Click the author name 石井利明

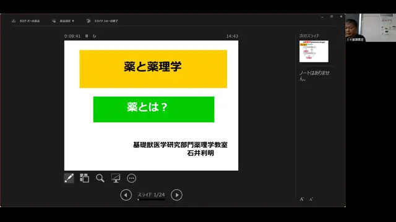coord(200,153)
